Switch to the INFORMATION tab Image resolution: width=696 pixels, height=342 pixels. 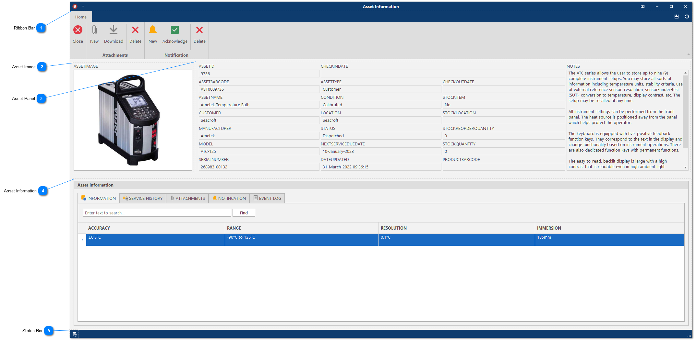coord(99,198)
